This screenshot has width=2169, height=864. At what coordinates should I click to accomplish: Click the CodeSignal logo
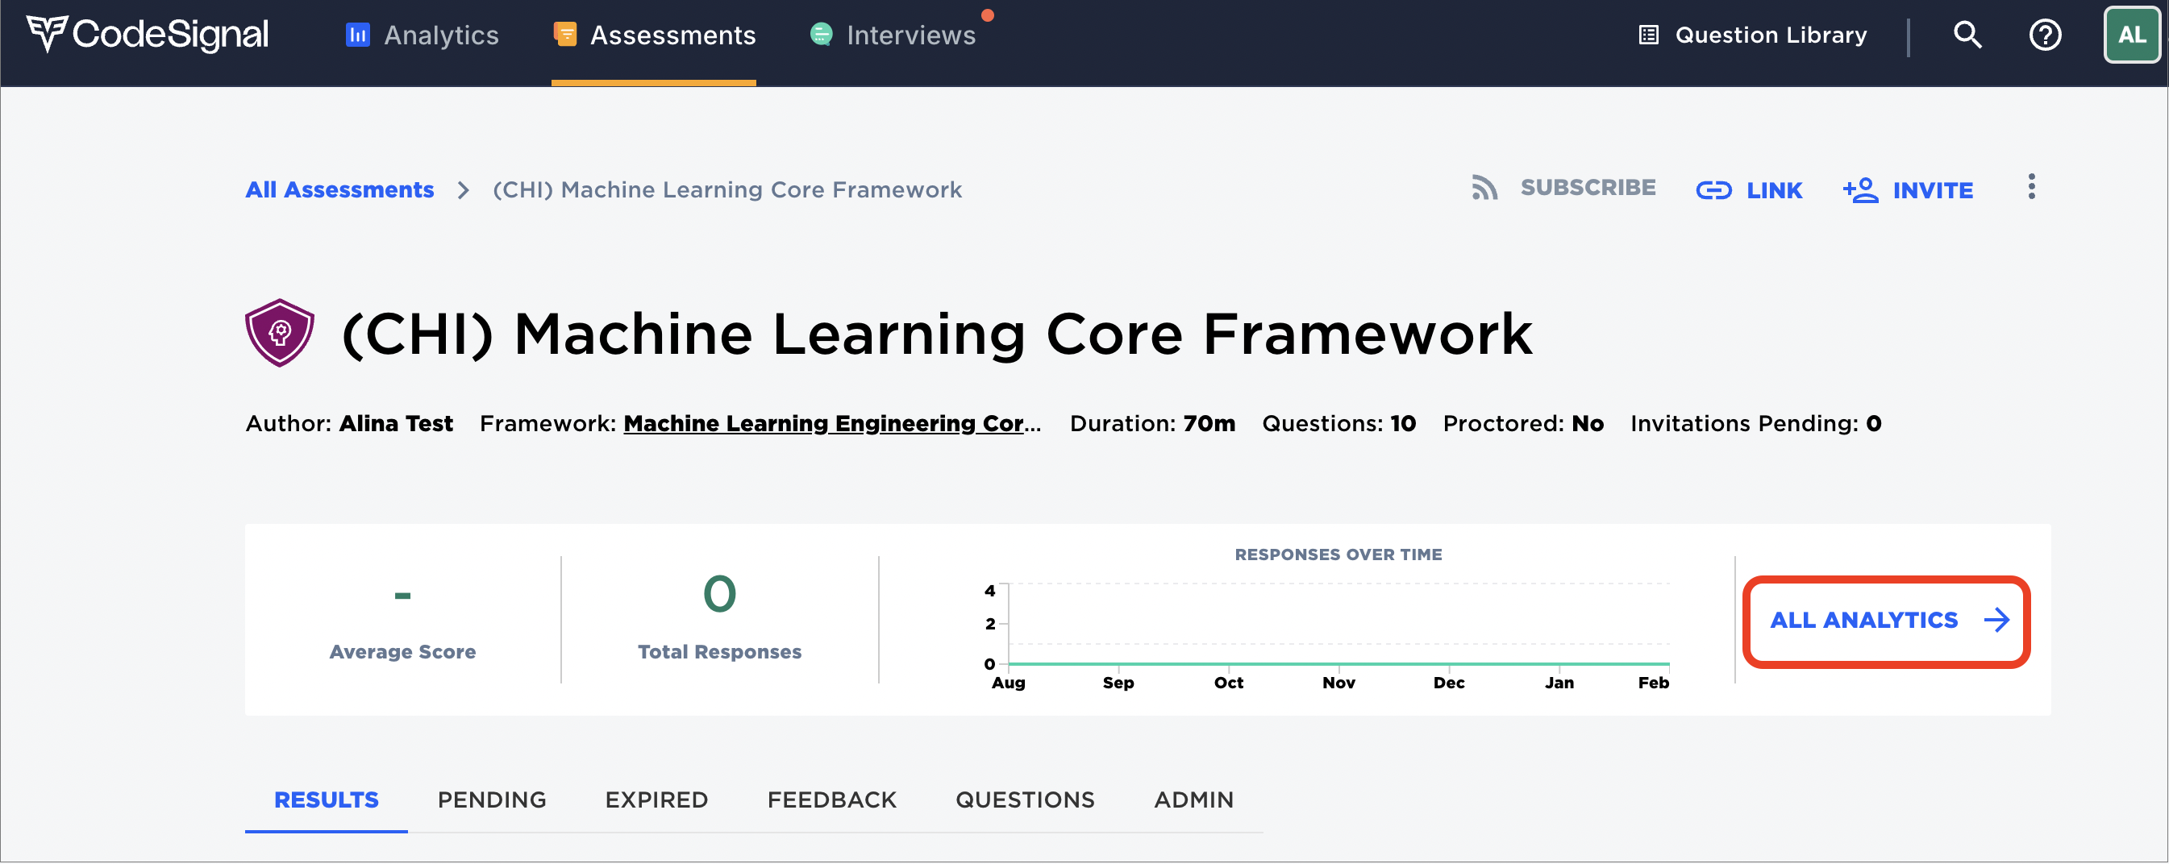[x=148, y=35]
